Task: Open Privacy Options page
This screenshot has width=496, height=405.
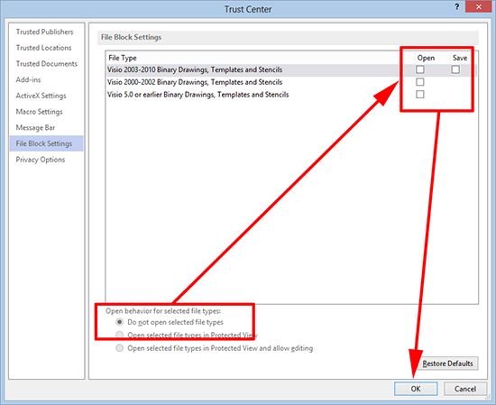Action: click(41, 160)
